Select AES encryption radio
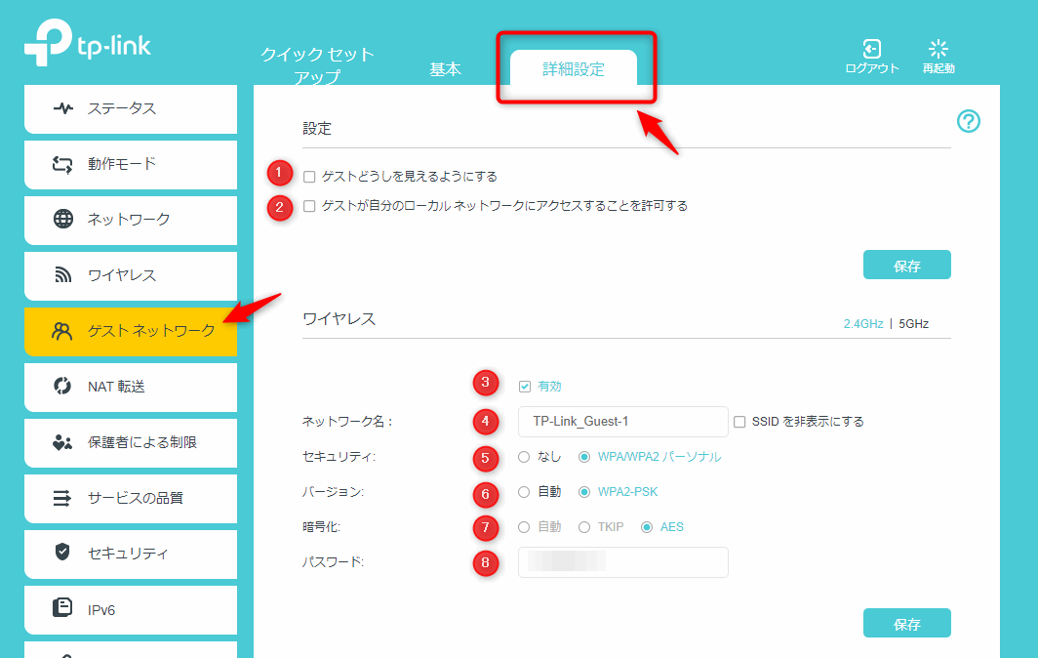 [647, 527]
